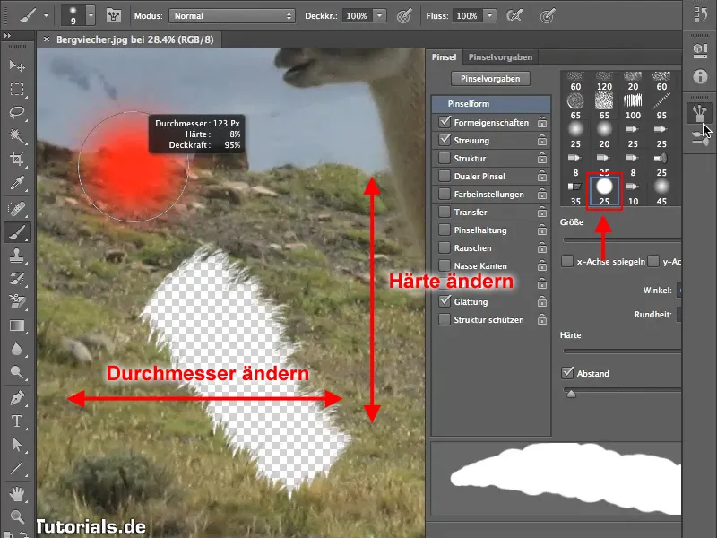This screenshot has width=717, height=538.
Task: Select the soft round 45 brush preset
Action: click(661, 191)
